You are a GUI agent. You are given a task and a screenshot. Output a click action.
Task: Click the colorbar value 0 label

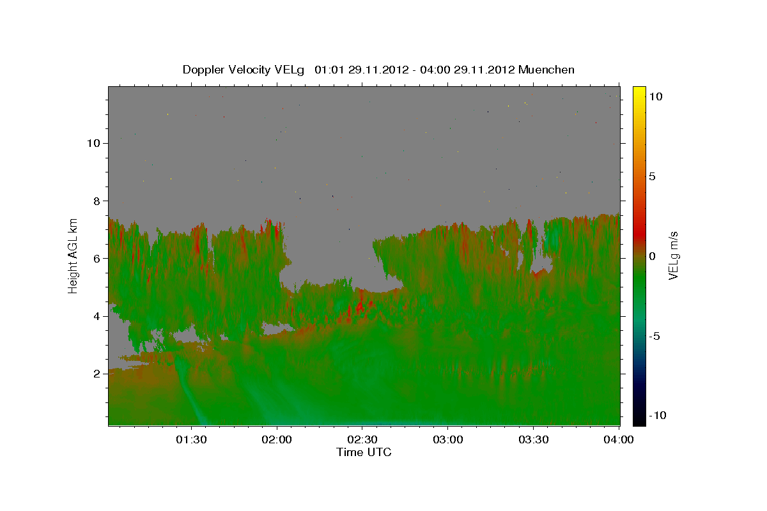click(x=652, y=256)
